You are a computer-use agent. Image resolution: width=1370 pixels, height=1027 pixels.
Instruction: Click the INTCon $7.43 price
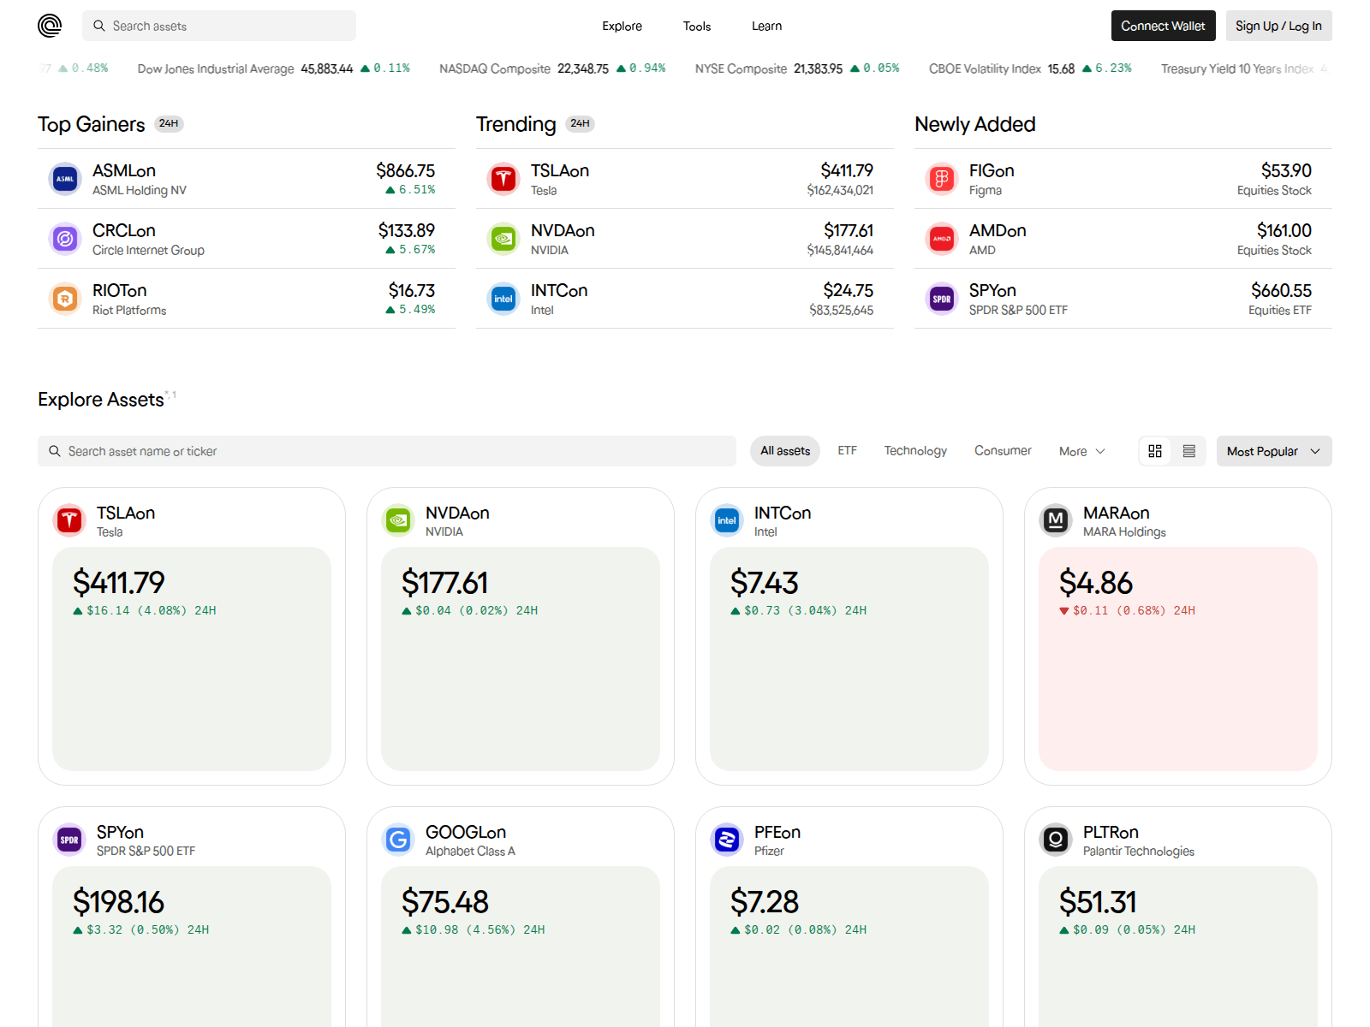click(765, 583)
